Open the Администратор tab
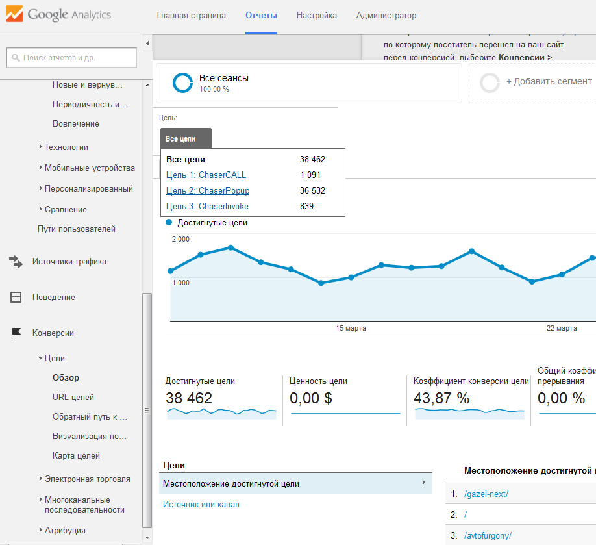This screenshot has height=545, width=596. pyautogui.click(x=386, y=16)
